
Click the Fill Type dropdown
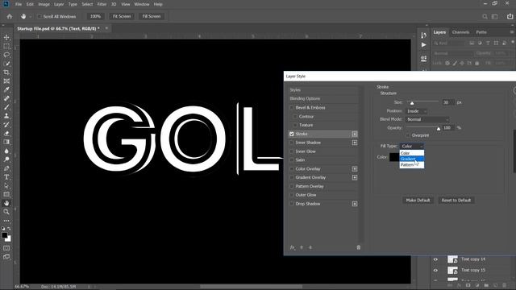pos(412,146)
